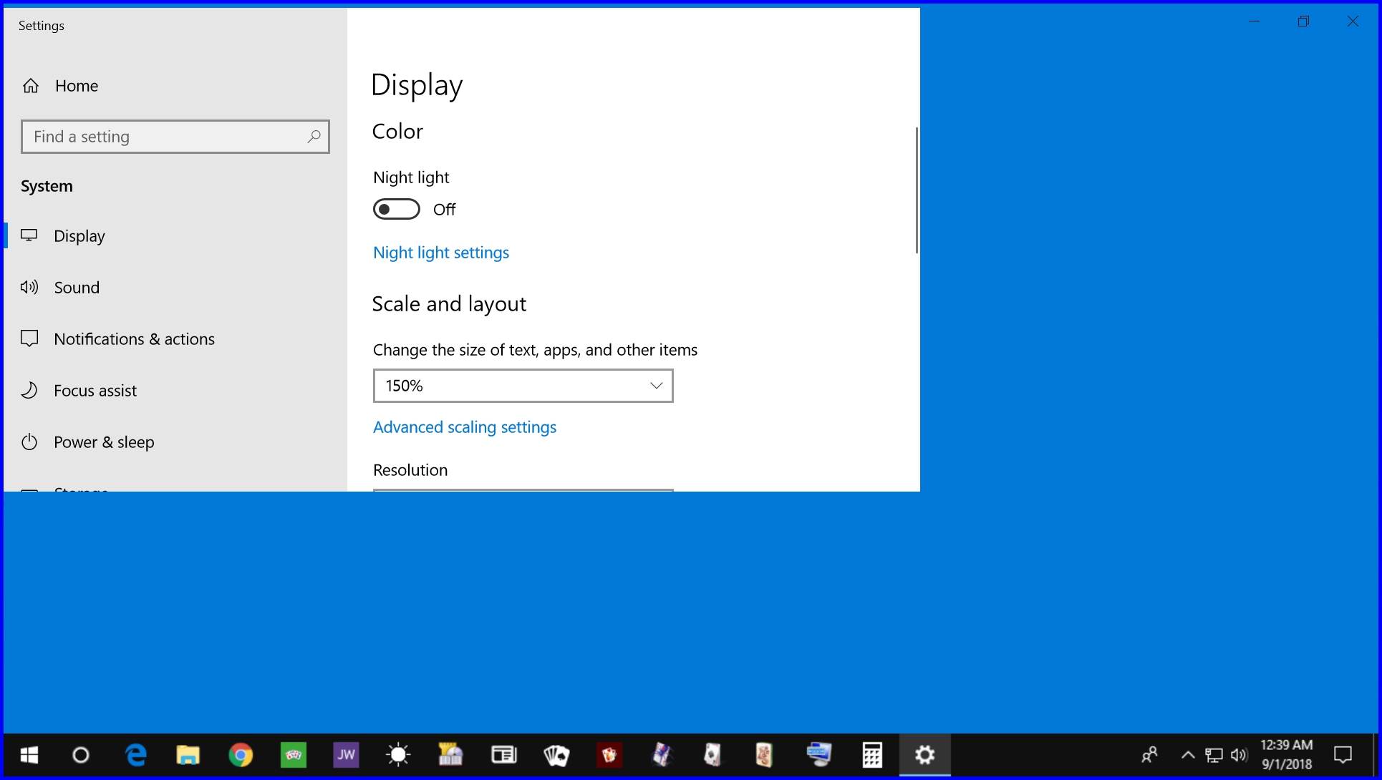
Task: Click the Search settings input field
Action: [x=175, y=136]
